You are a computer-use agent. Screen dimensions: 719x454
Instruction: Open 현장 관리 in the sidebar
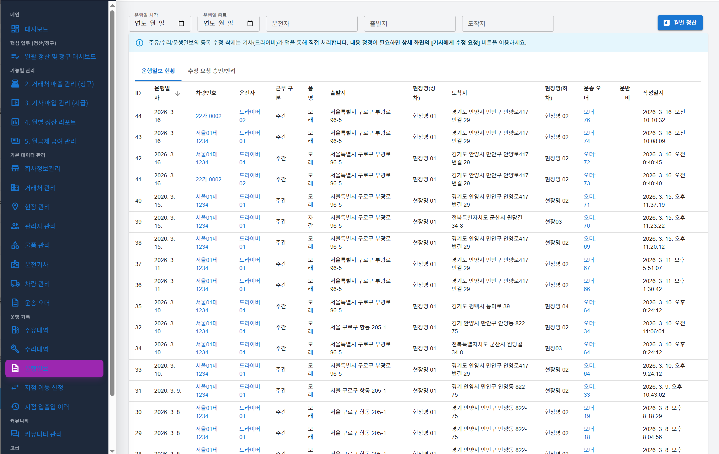tap(37, 207)
